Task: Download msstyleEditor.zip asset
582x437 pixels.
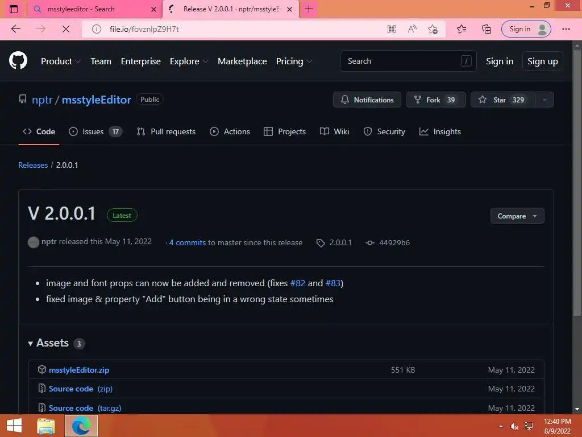Action: pyautogui.click(x=79, y=370)
